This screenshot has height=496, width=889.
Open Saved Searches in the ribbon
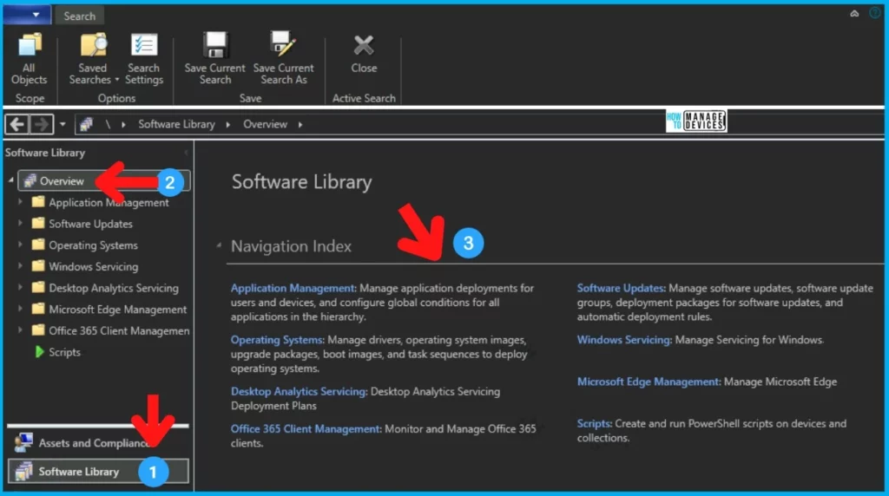pos(93,58)
